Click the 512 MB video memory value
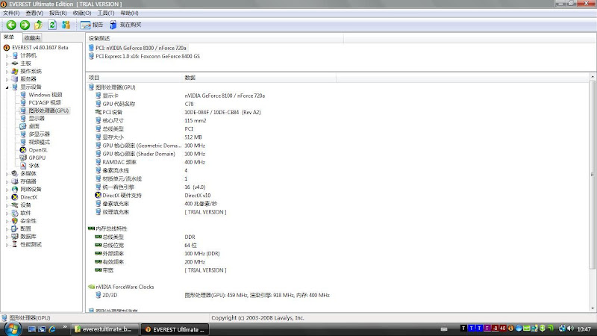 point(193,137)
